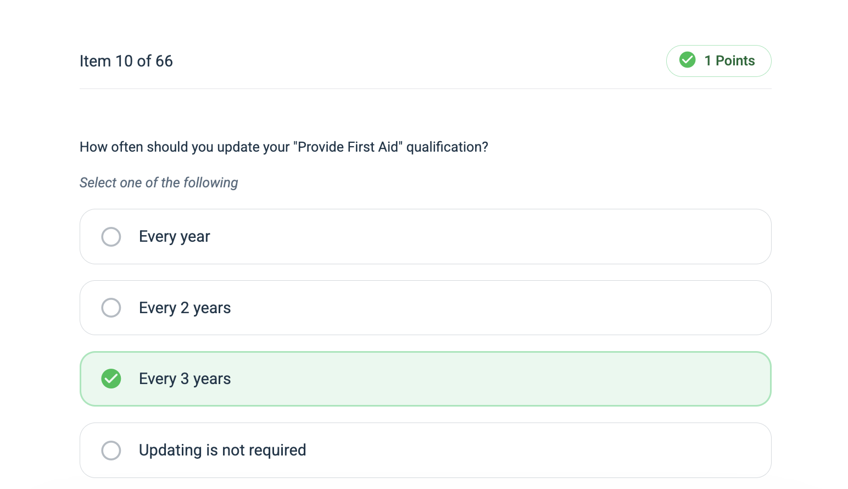
Task: Click the "Every 2 years" answer label
Action: [x=185, y=308]
